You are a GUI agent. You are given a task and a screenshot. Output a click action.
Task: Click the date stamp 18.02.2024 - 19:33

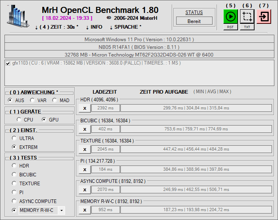point(67,18)
